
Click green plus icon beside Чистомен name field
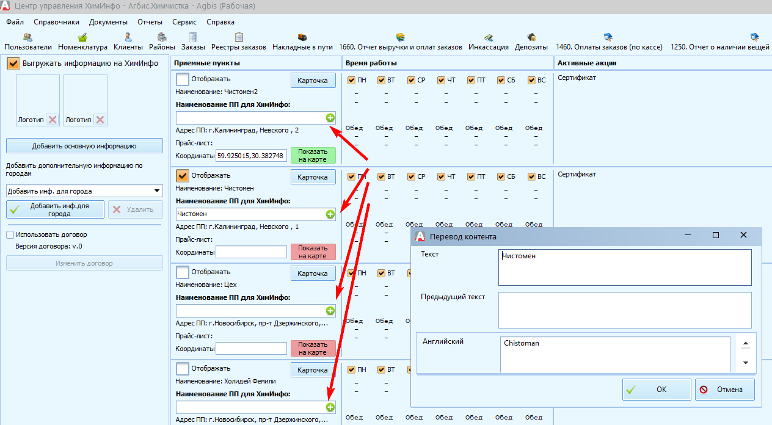tap(330, 214)
